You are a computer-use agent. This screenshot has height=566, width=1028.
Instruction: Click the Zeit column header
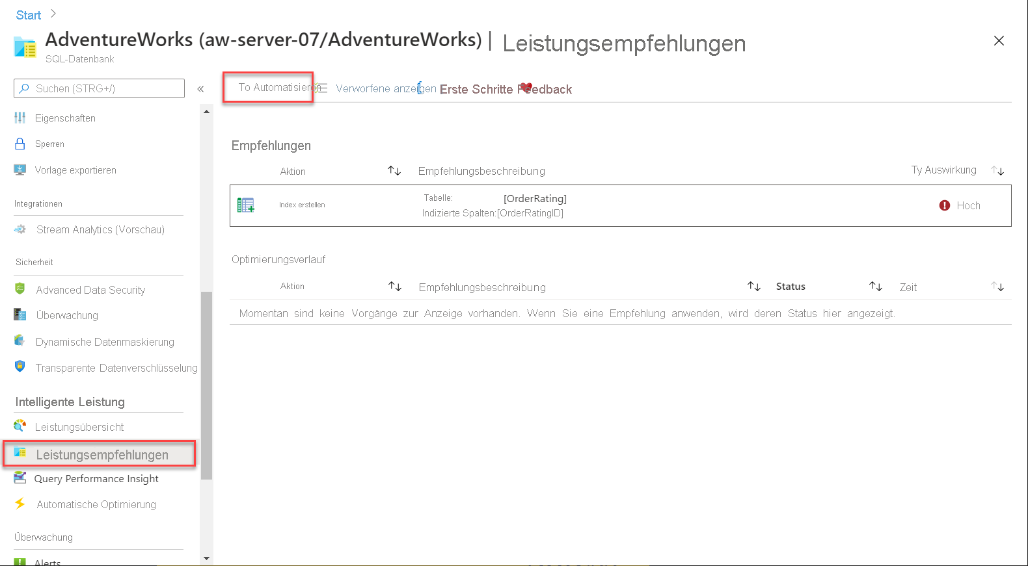point(908,287)
